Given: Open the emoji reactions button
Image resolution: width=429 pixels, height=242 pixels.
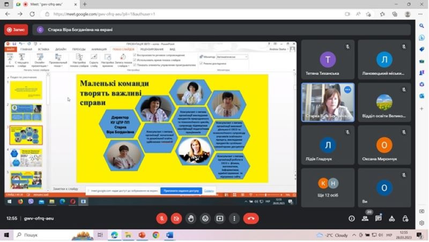Looking at the screenshot, I should pyautogui.click(x=205, y=218).
